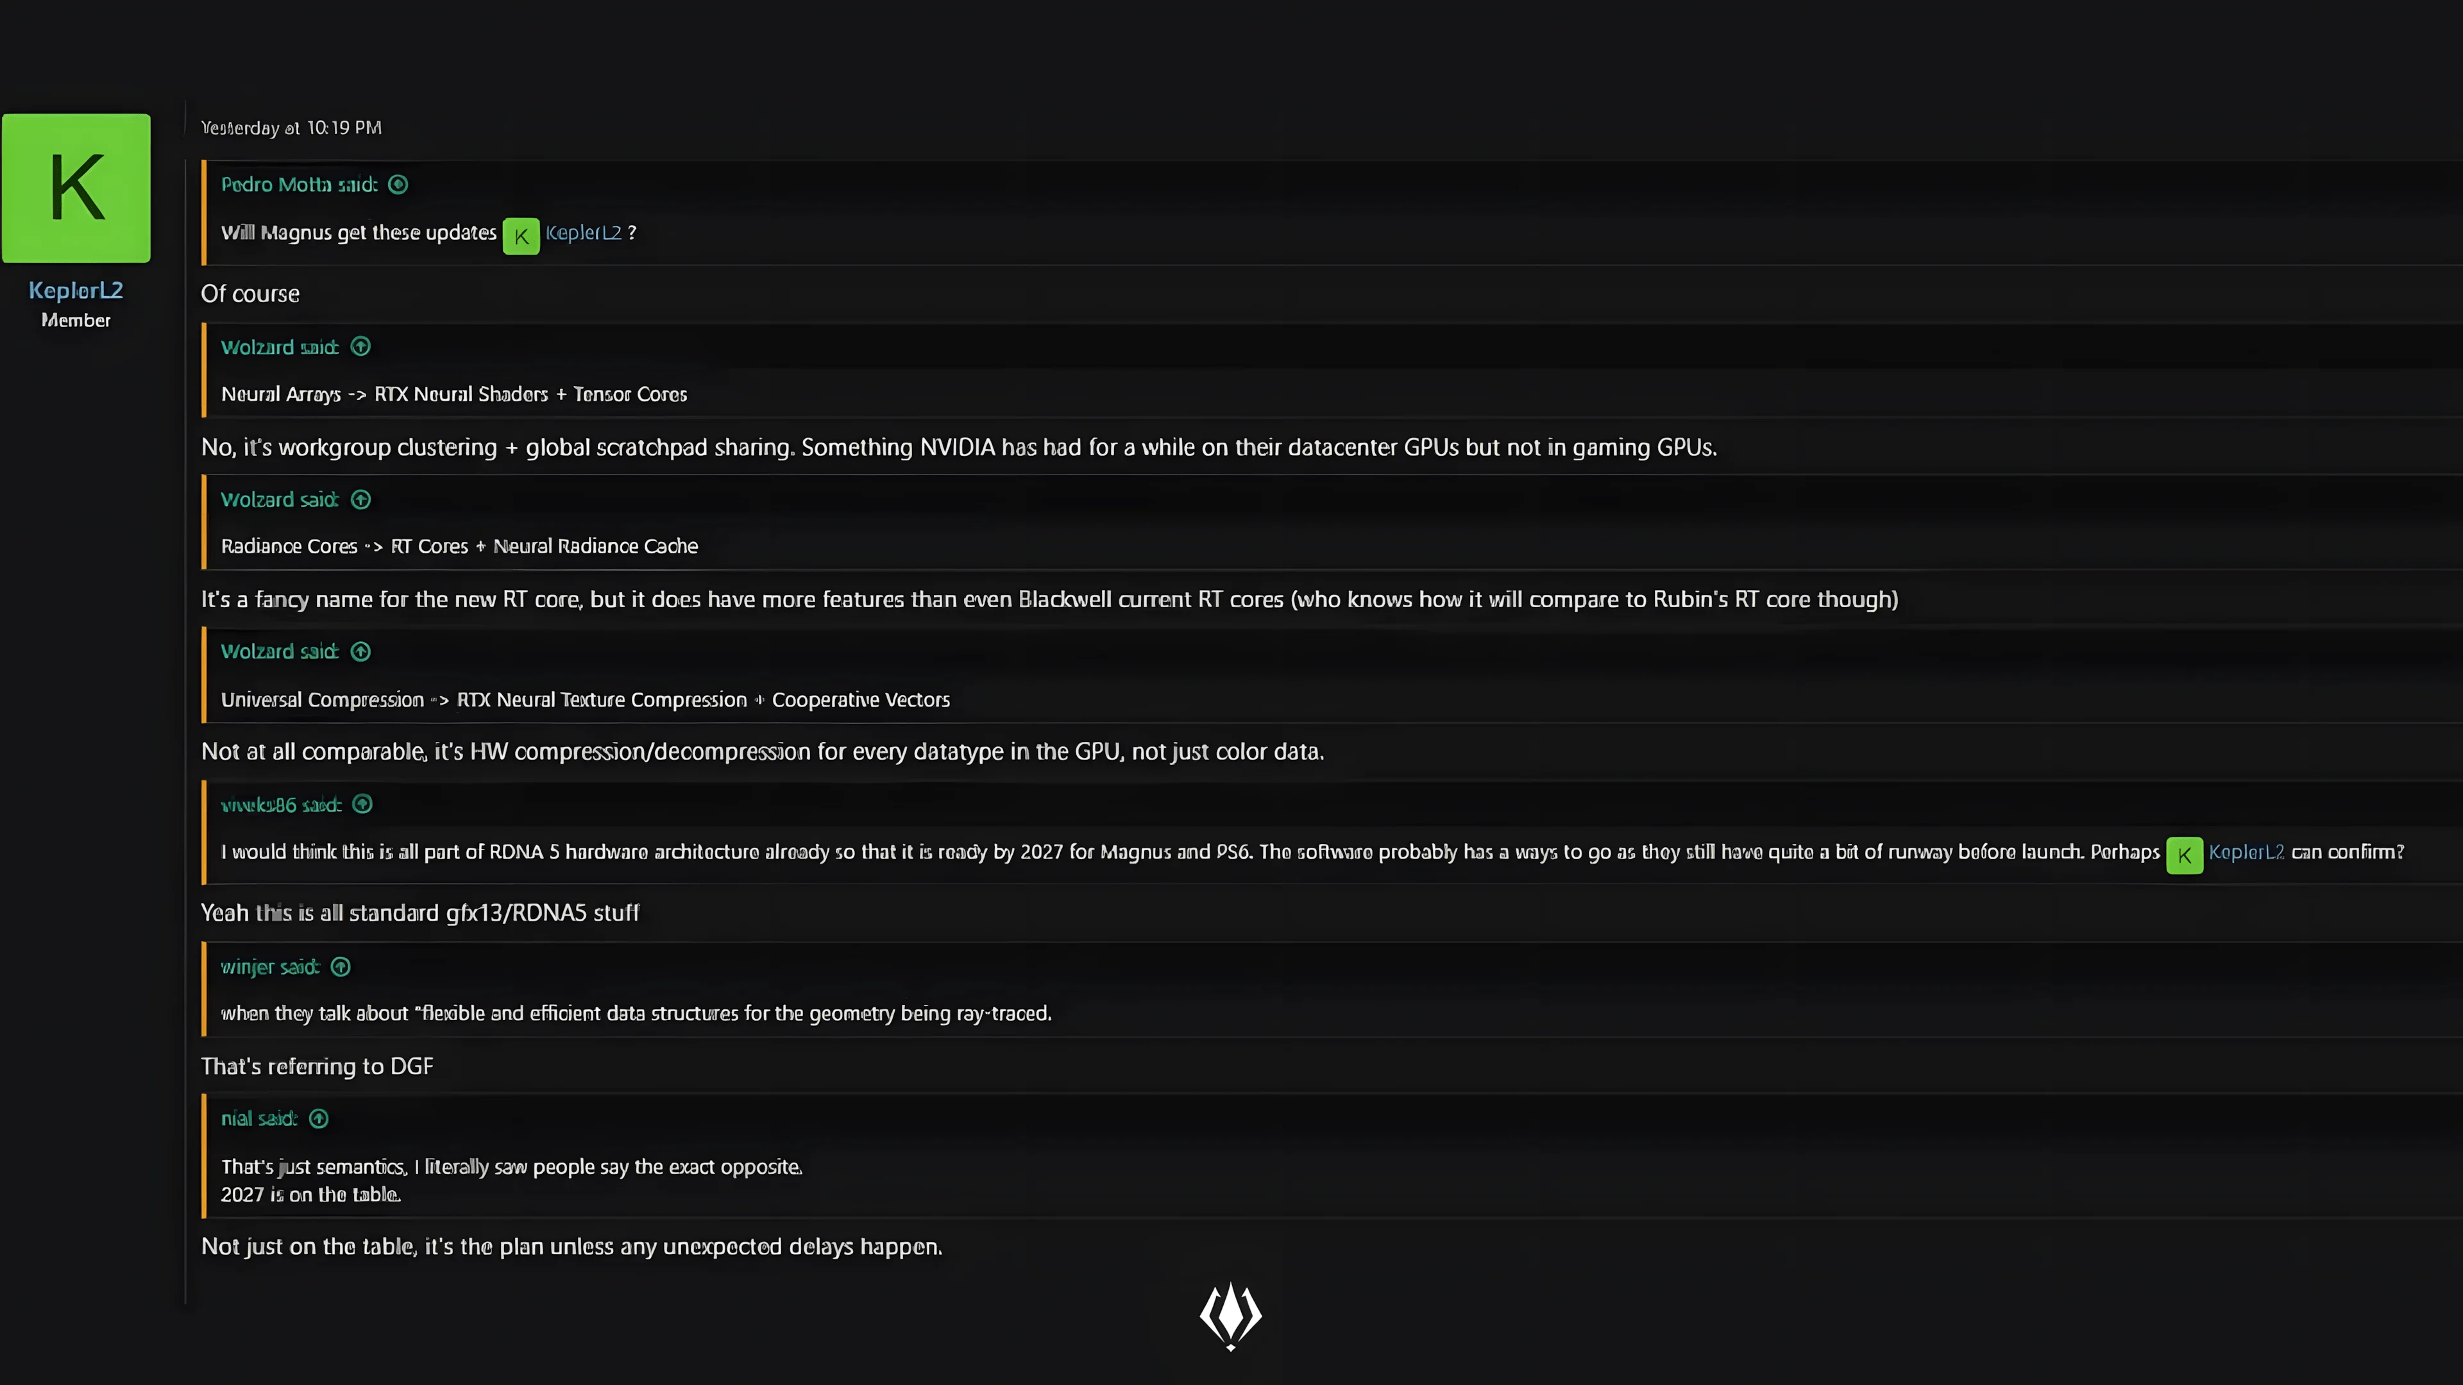Click 'winjer said:' quote attribution
This screenshot has width=2463, height=1385.
[269, 968]
